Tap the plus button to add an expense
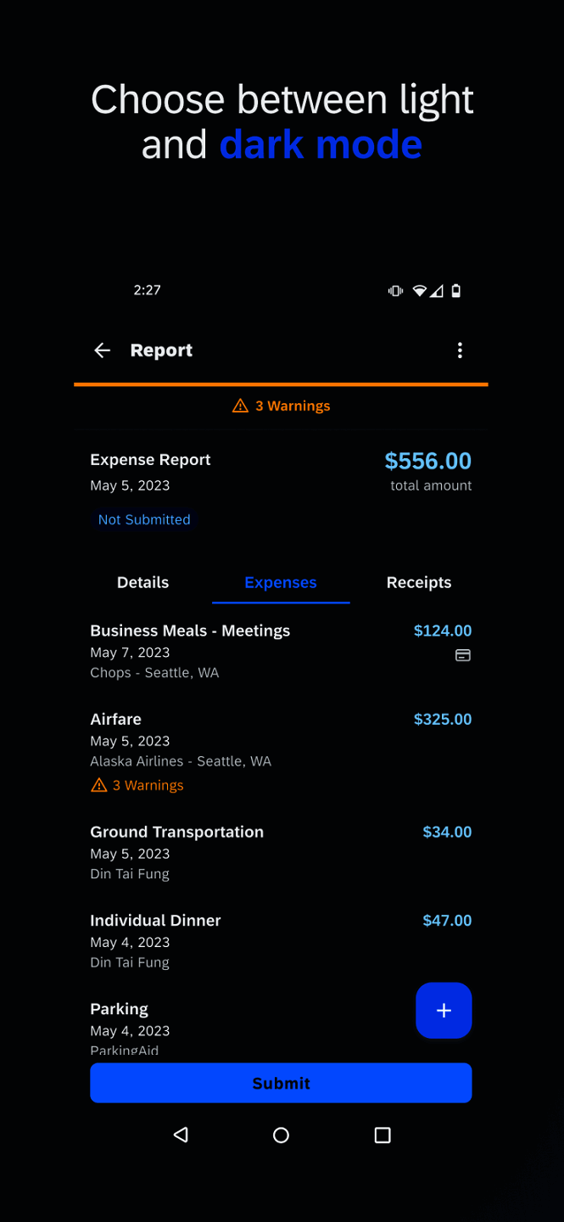Image resolution: width=564 pixels, height=1222 pixels. pyautogui.click(x=443, y=1010)
